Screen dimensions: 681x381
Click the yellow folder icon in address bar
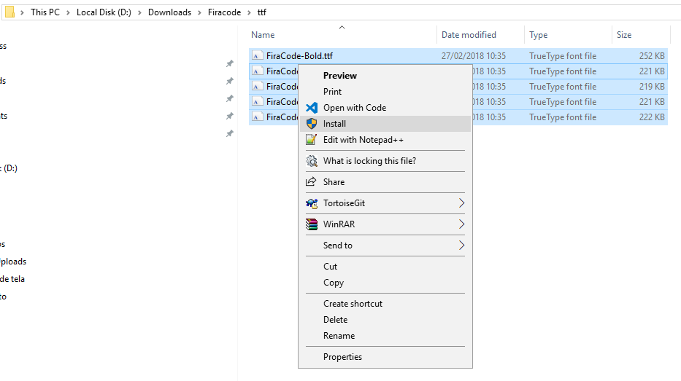click(x=9, y=12)
